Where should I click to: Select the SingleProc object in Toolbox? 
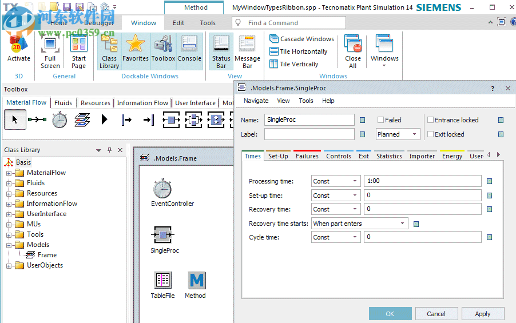(171, 119)
